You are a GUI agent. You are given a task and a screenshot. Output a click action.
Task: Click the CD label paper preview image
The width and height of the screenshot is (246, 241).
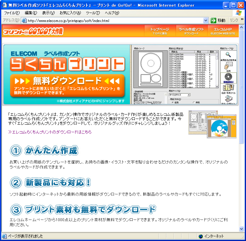[150, 69]
